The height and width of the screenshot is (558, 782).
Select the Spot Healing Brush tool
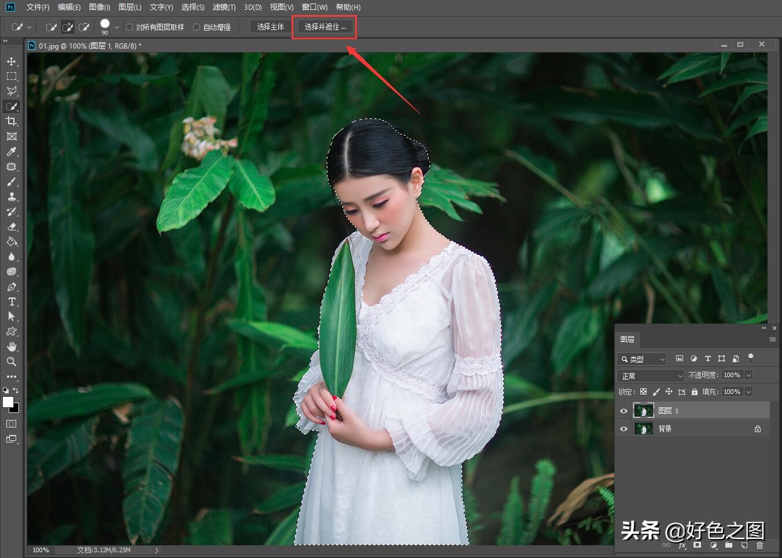(12, 166)
